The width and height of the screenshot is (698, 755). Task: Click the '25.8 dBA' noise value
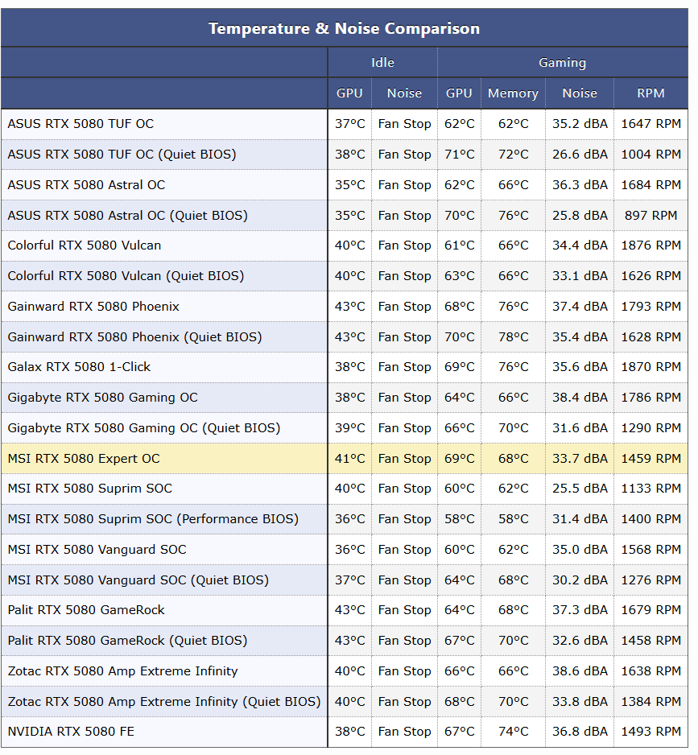pos(580,215)
